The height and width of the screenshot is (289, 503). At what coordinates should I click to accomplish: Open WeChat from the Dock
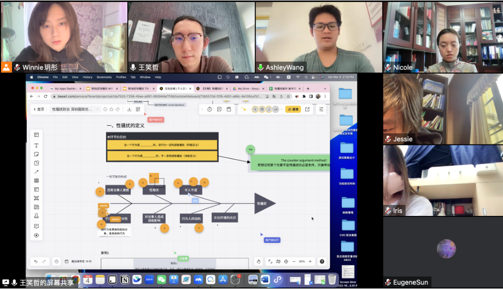pos(161,280)
